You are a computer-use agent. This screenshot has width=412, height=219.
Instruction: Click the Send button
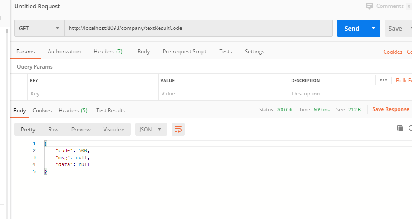pyautogui.click(x=352, y=28)
